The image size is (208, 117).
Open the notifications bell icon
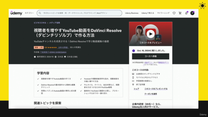pyautogui.click(x=186, y=13)
